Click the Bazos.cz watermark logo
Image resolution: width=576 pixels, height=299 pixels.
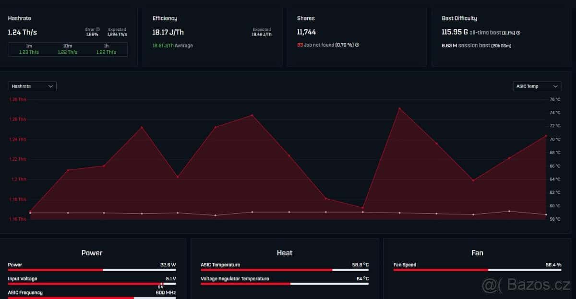coord(526,285)
